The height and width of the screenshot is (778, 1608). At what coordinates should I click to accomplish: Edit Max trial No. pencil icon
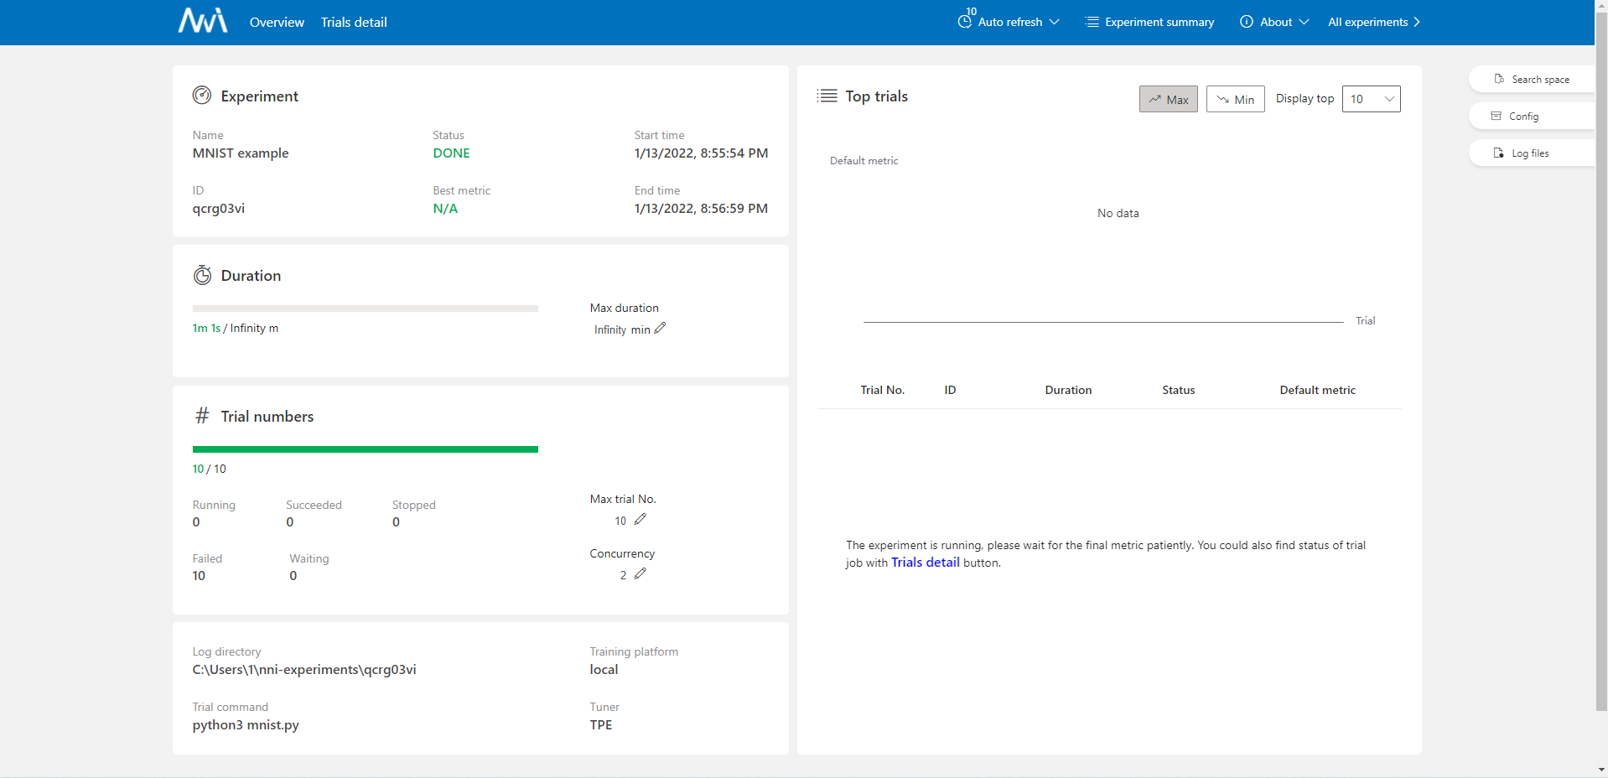pyautogui.click(x=641, y=520)
